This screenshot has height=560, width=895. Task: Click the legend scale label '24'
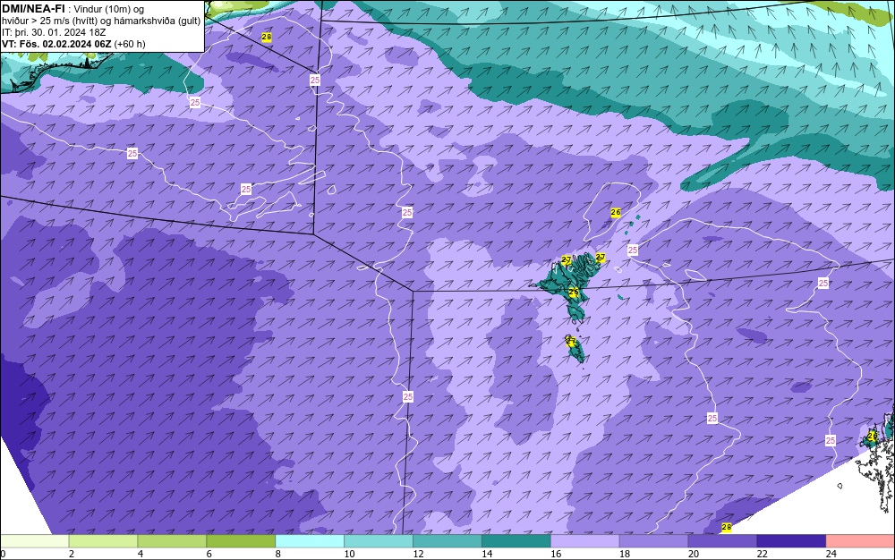pos(831,554)
